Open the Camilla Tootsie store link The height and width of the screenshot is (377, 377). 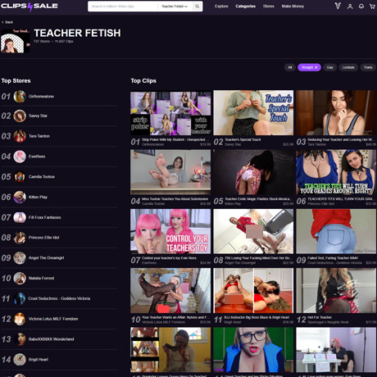point(42,177)
